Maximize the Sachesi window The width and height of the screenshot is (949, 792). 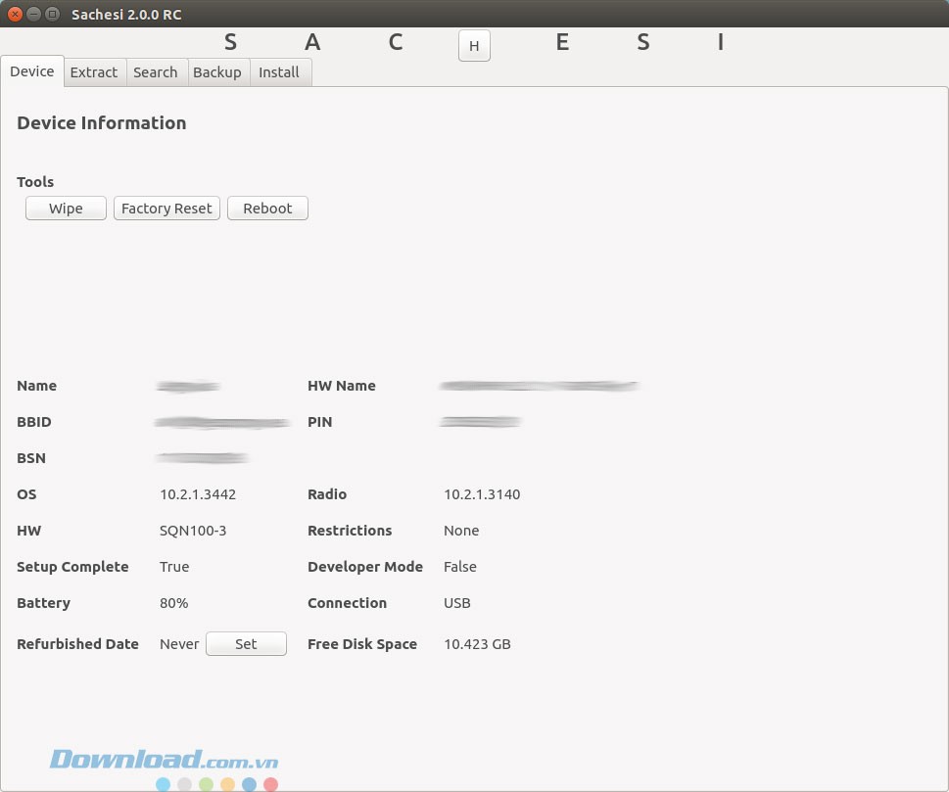52,15
